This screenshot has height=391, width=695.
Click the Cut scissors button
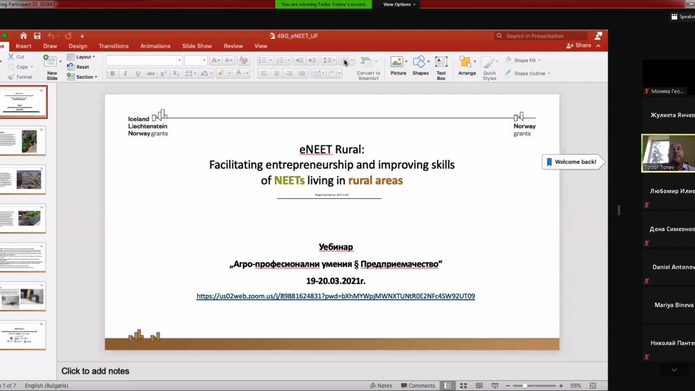click(17, 57)
